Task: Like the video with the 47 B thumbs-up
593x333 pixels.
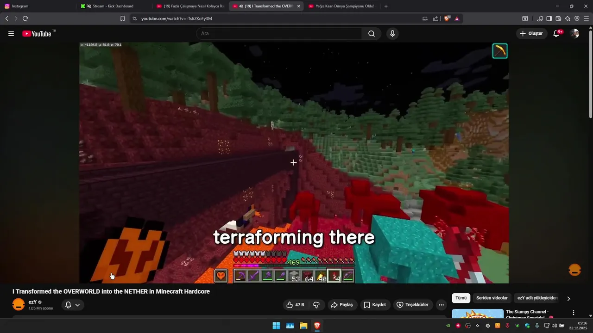Action: click(x=296, y=305)
